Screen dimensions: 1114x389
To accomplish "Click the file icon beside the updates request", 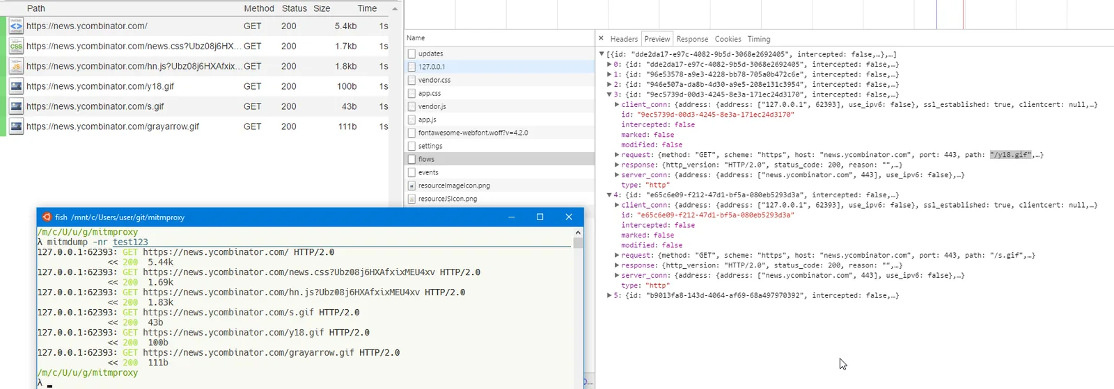I will pos(411,53).
